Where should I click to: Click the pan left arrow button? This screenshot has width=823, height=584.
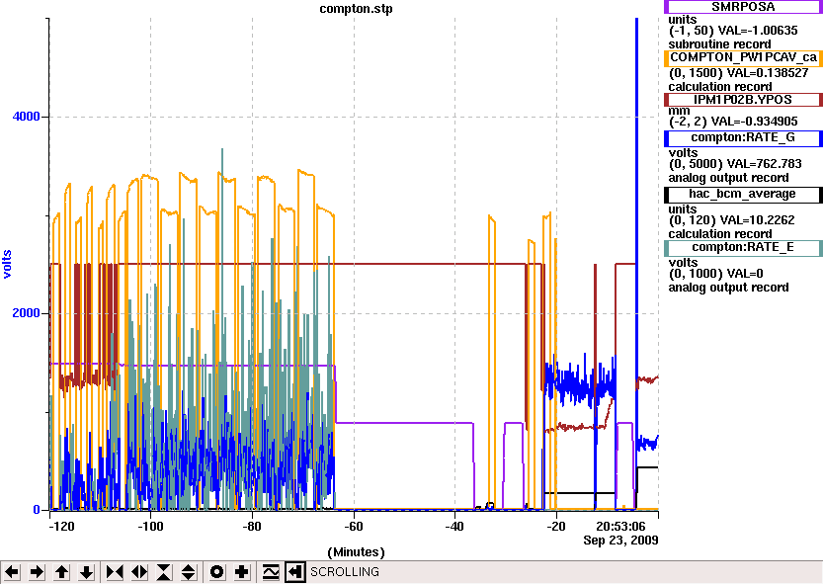[x=12, y=572]
